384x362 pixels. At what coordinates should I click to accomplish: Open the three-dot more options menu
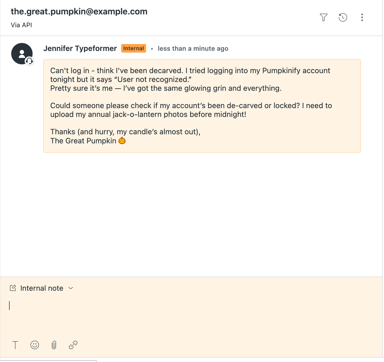[362, 17]
